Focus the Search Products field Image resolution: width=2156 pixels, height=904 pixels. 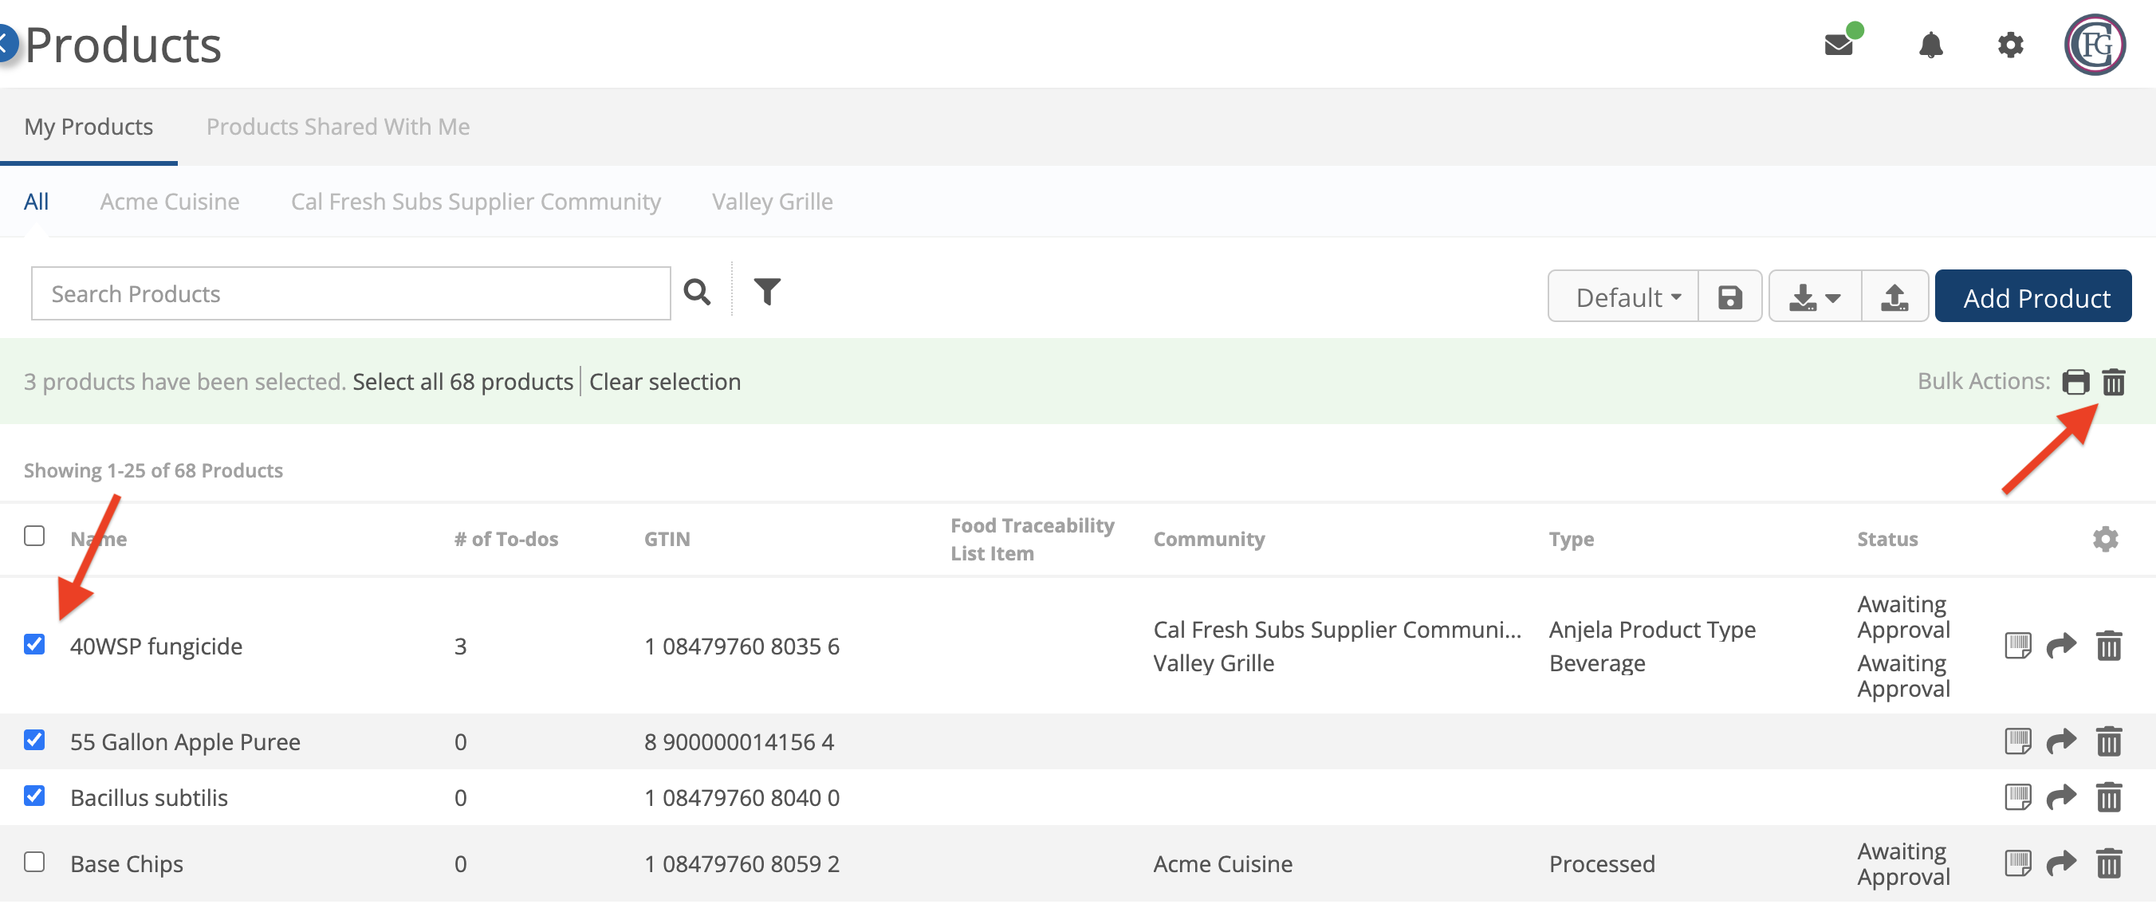point(351,294)
